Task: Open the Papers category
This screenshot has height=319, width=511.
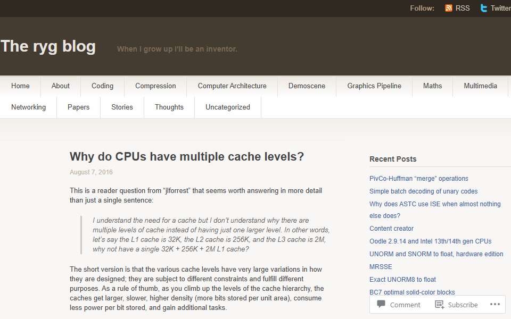Action: coord(79,107)
